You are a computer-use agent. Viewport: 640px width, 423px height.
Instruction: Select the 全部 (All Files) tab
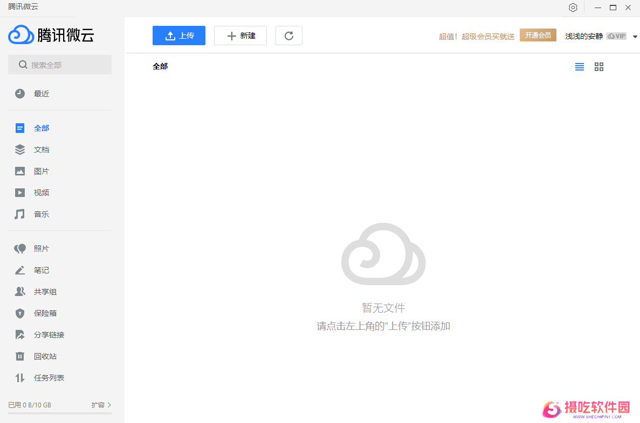(42, 128)
